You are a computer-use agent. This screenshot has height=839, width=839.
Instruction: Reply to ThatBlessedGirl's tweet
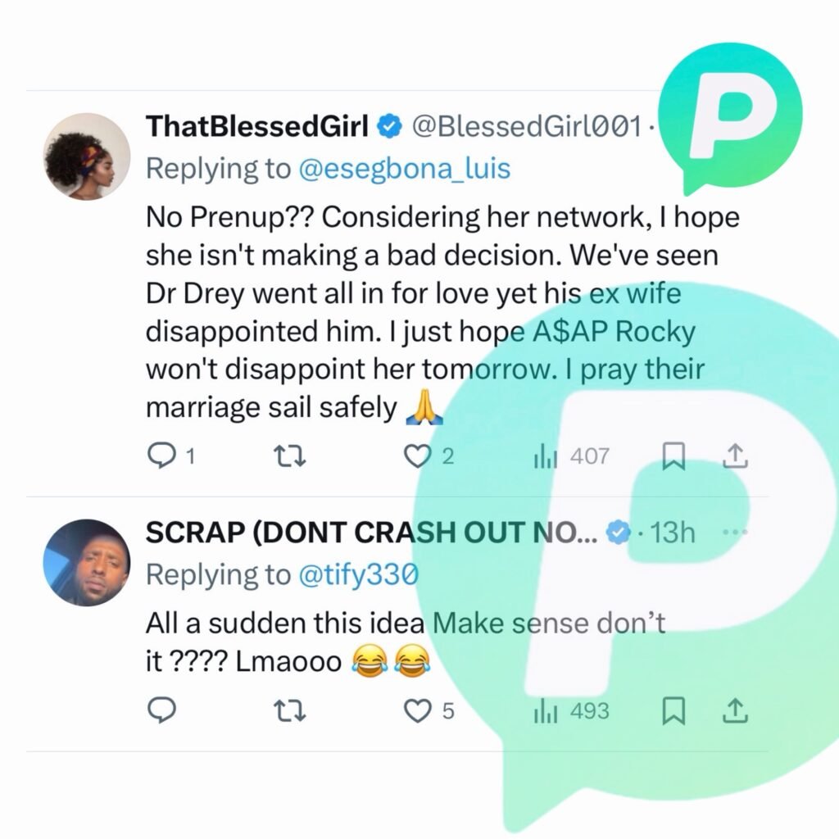161,456
